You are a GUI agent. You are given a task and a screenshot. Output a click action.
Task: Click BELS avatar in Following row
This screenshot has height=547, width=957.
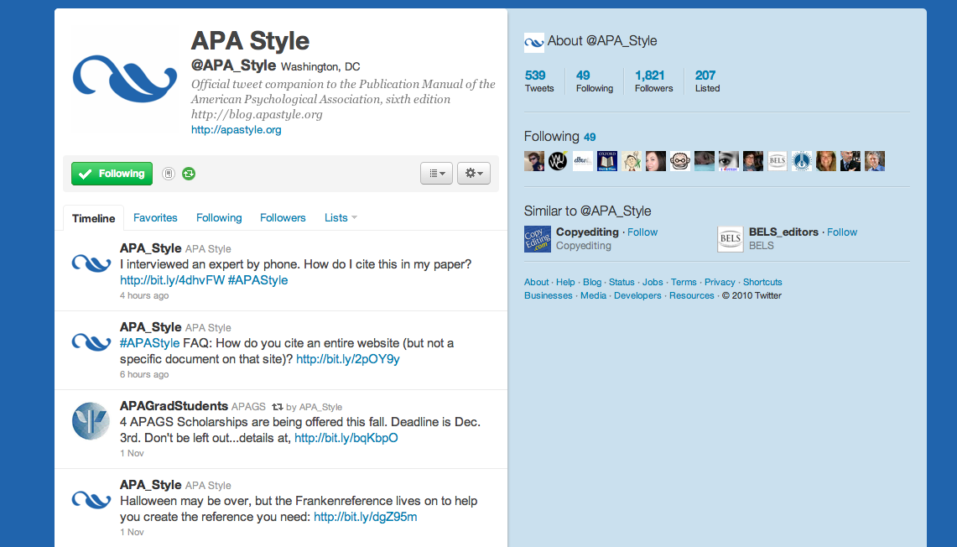point(778,161)
